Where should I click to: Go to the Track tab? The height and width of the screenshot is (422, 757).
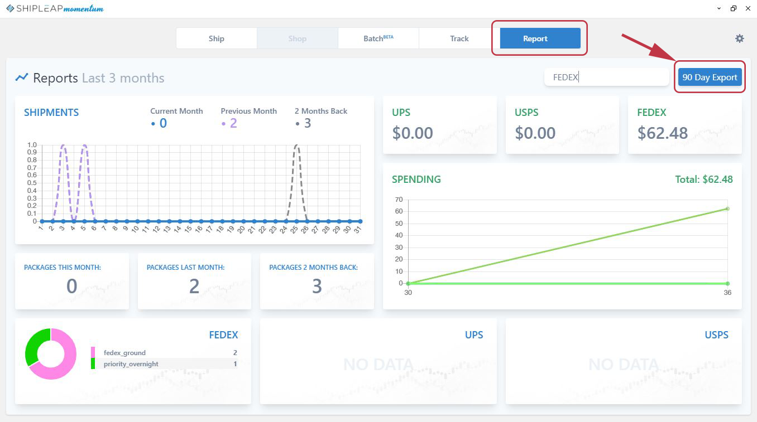[459, 38]
